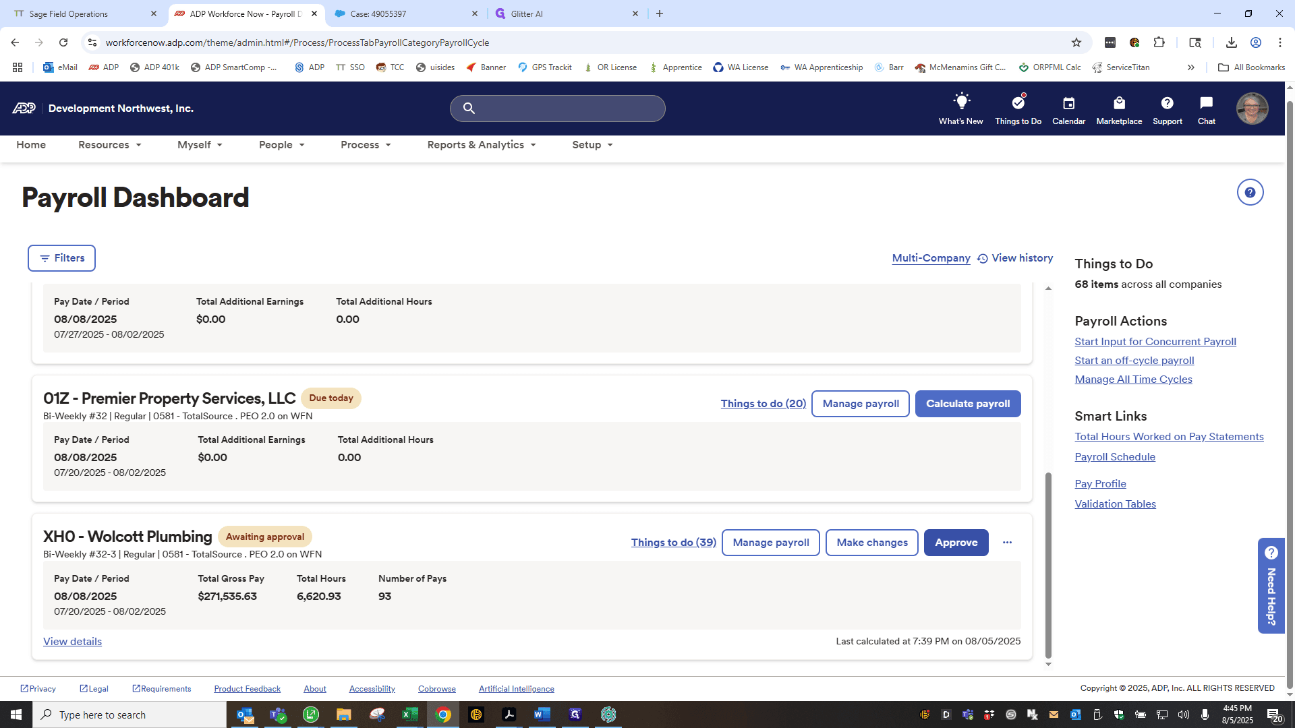The image size is (1295, 728).
Task: Open the View history link
Action: click(1015, 258)
